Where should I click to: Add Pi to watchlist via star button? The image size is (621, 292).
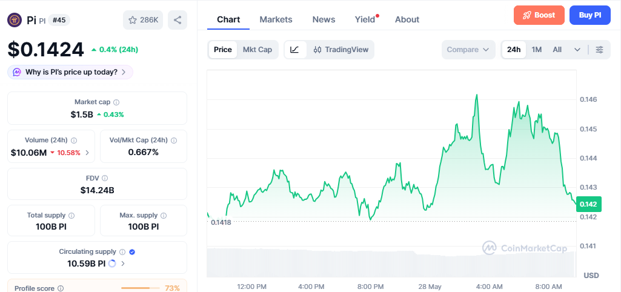point(143,20)
